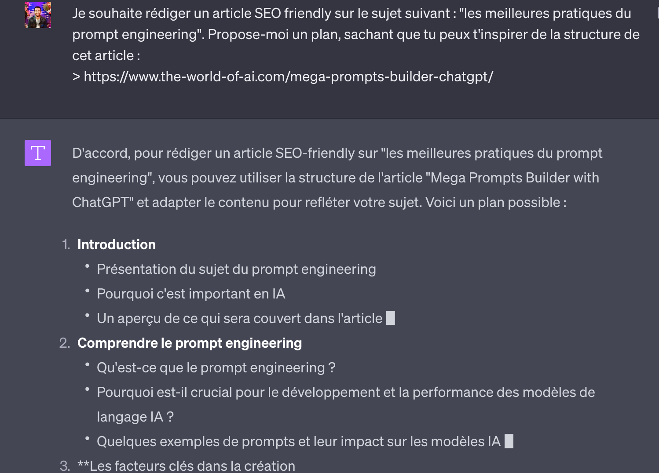Click the bullet starting 'Pourquoi est-il crucial'
Screen dimensions: 659x473
(346, 393)
